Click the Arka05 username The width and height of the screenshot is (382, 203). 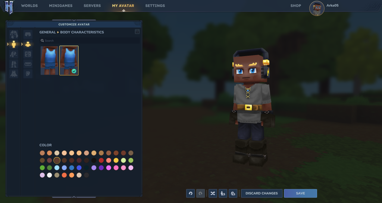(x=332, y=5)
